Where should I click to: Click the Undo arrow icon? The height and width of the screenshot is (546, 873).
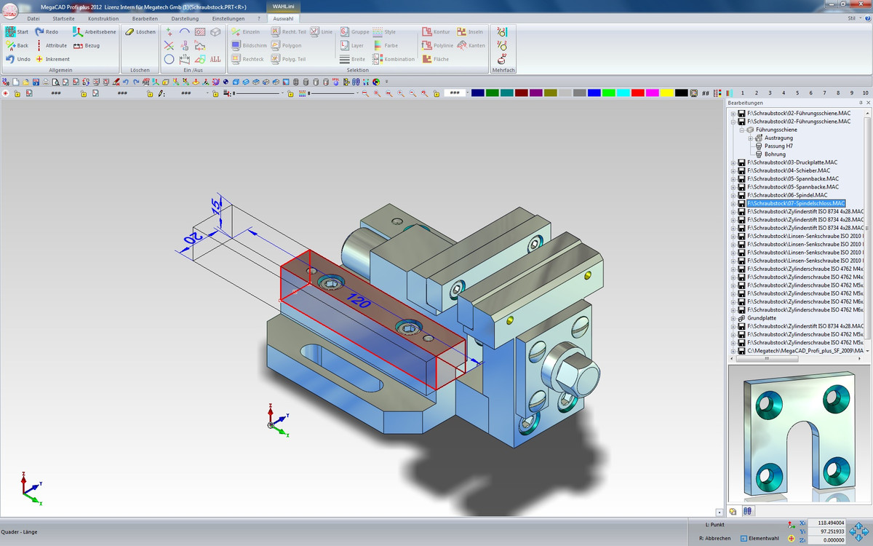tap(10, 59)
